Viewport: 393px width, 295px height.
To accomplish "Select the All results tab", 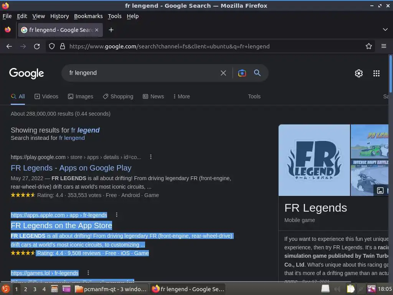I will [18, 96].
